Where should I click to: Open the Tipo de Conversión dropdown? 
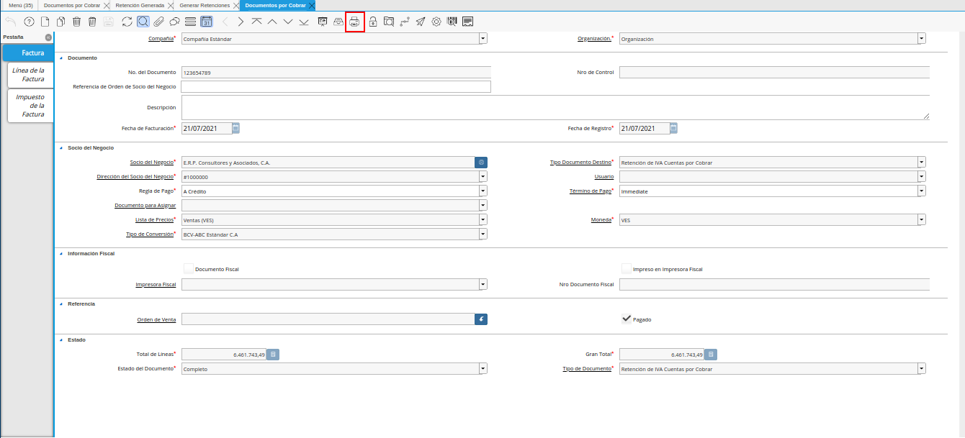click(483, 234)
